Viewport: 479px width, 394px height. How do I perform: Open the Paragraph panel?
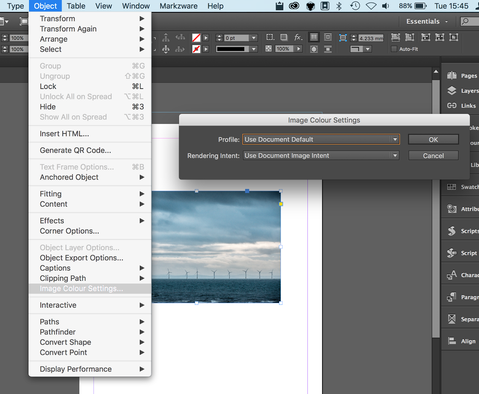(462, 297)
